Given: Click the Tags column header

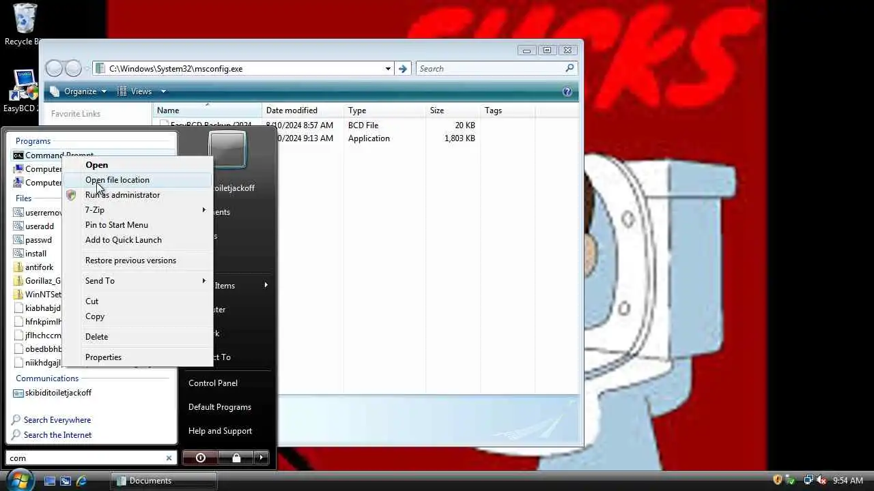Looking at the screenshot, I should [x=507, y=110].
